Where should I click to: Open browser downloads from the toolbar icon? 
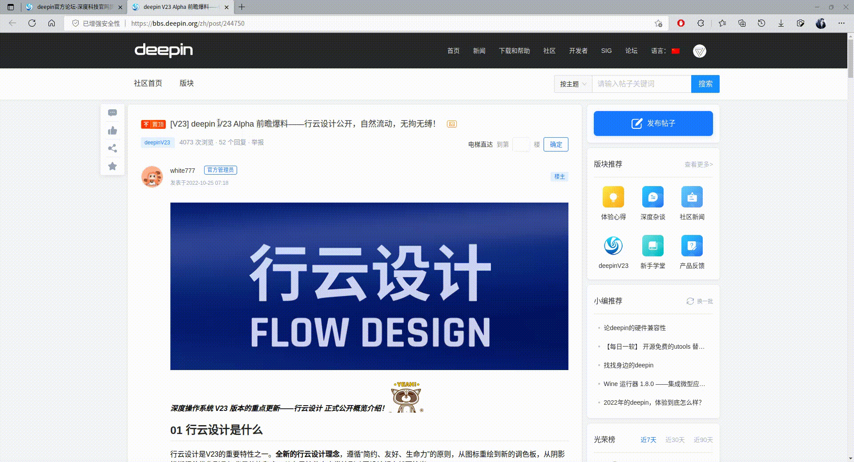point(781,23)
